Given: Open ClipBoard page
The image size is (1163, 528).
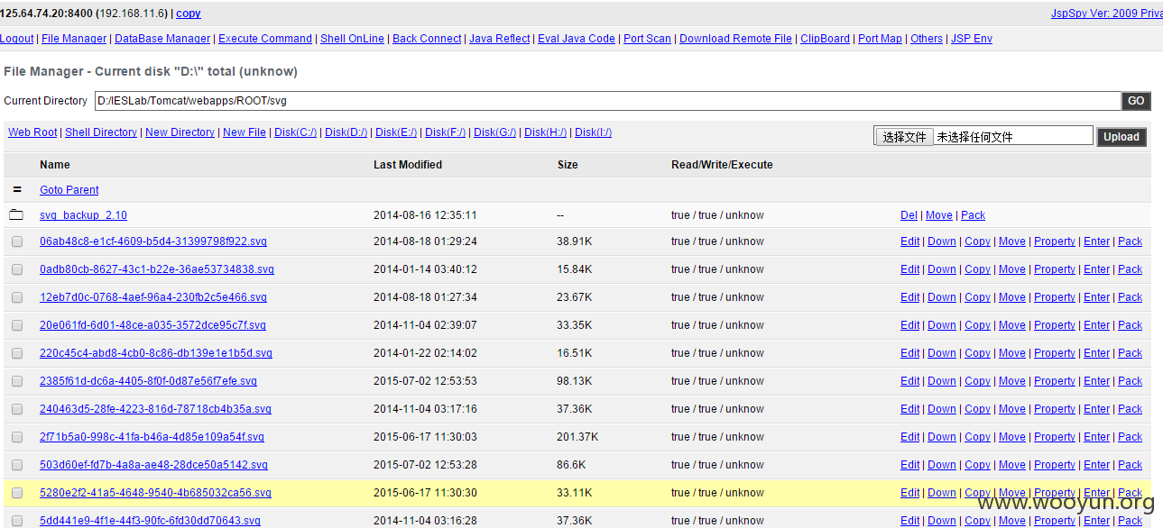Looking at the screenshot, I should tap(825, 39).
